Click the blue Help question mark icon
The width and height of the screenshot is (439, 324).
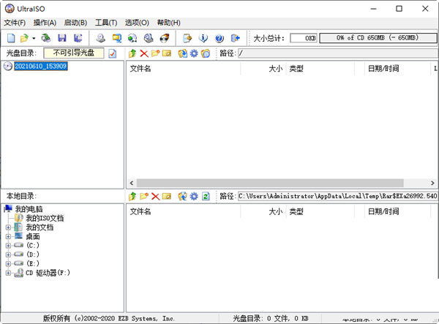click(x=219, y=37)
